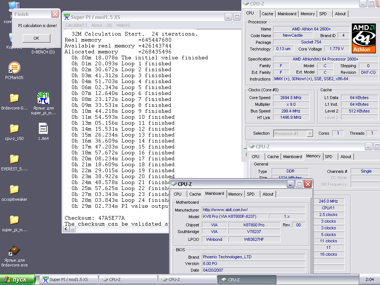Click the Loop 12 finished row in Super PI
This screenshot has height=285, width=380.
(x=123, y=129)
